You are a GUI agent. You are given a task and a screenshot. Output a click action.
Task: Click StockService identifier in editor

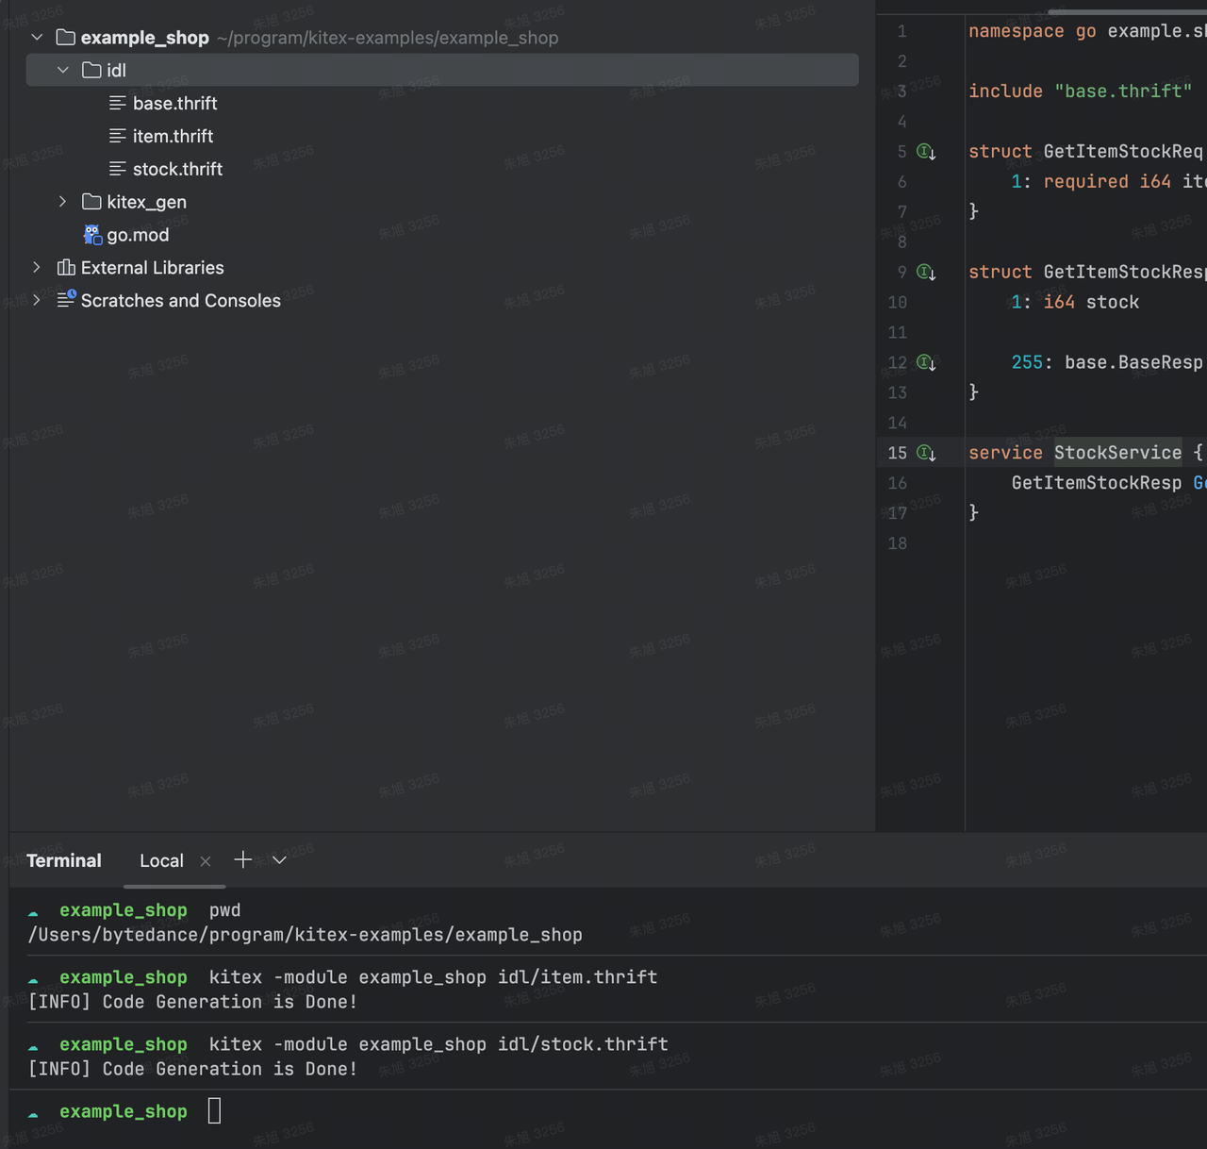[x=1117, y=453]
